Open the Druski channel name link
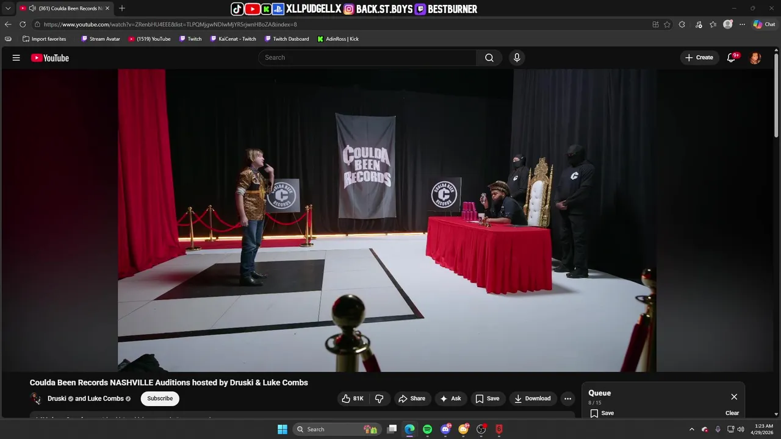This screenshot has width=781, height=439. [57, 399]
